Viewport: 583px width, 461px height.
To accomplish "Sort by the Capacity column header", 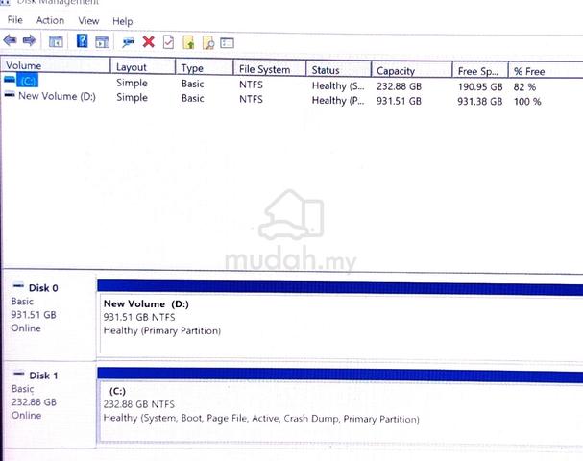I will coord(412,71).
